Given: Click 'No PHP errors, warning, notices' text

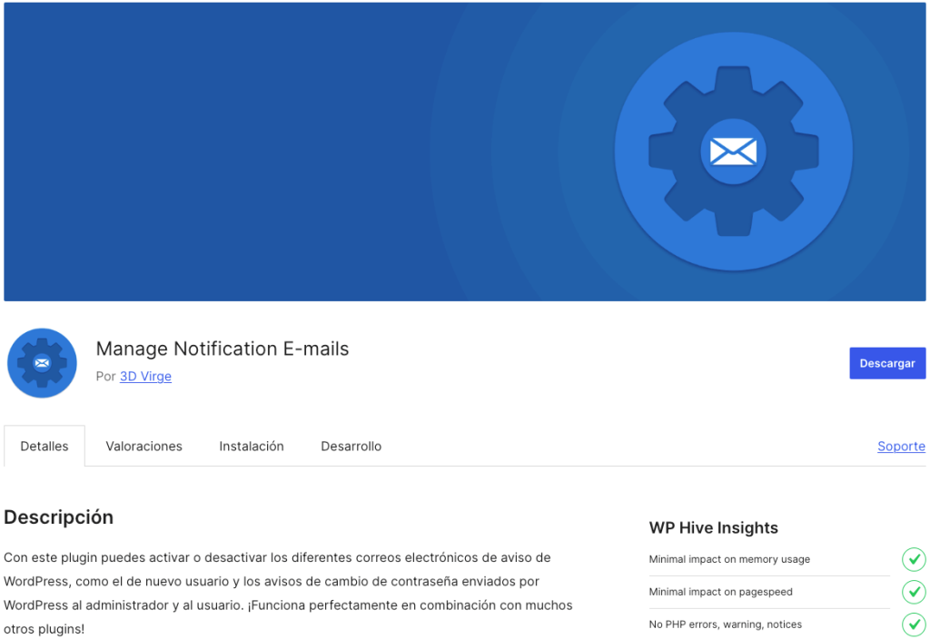Looking at the screenshot, I should tap(726, 624).
